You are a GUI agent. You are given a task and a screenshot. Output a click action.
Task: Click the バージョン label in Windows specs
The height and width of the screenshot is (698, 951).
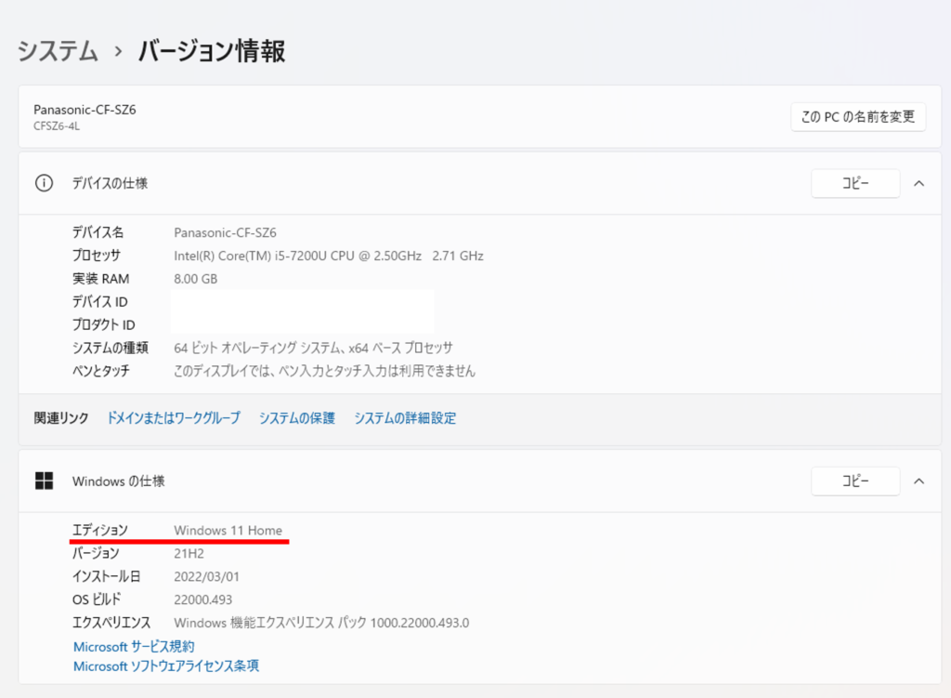[96, 554]
